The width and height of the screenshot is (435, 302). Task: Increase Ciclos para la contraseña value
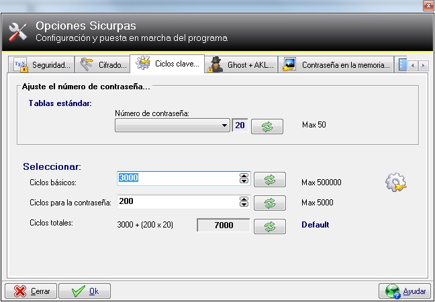pyautogui.click(x=244, y=199)
